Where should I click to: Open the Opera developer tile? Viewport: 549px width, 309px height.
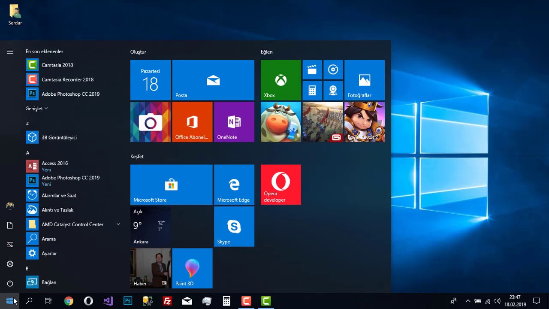(281, 185)
